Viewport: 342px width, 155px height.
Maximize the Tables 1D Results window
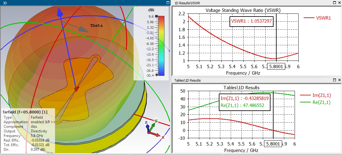tap(335, 80)
